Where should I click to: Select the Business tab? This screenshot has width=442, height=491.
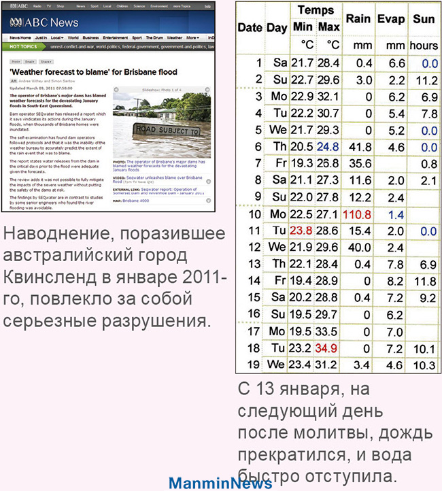[90, 37]
